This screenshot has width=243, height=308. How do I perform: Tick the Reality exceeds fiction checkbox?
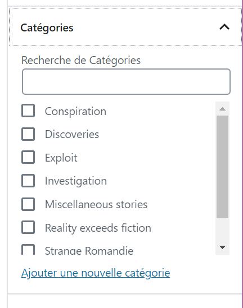point(28,227)
